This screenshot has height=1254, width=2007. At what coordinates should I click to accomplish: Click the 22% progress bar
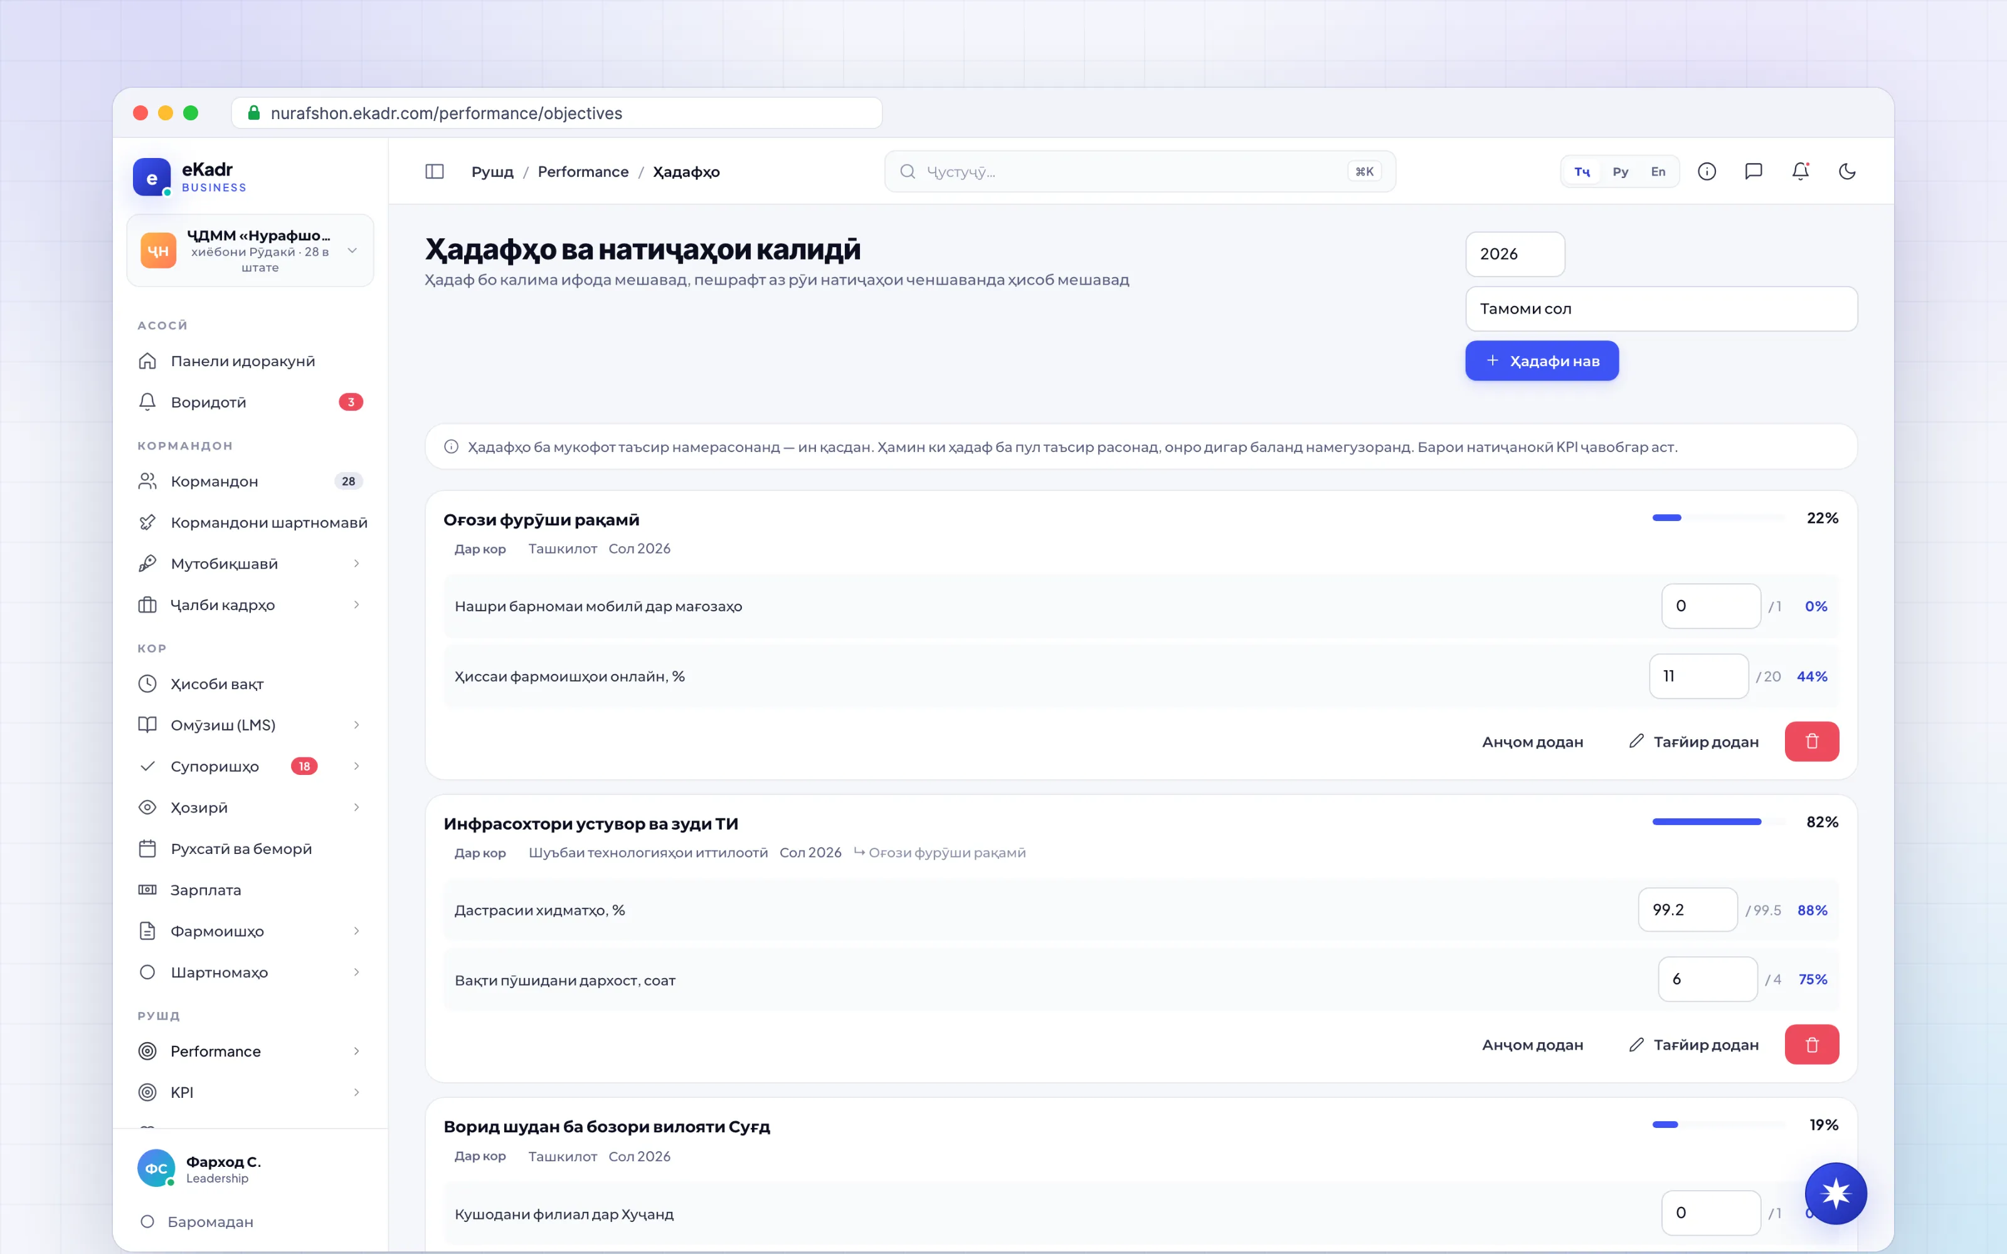(1718, 517)
